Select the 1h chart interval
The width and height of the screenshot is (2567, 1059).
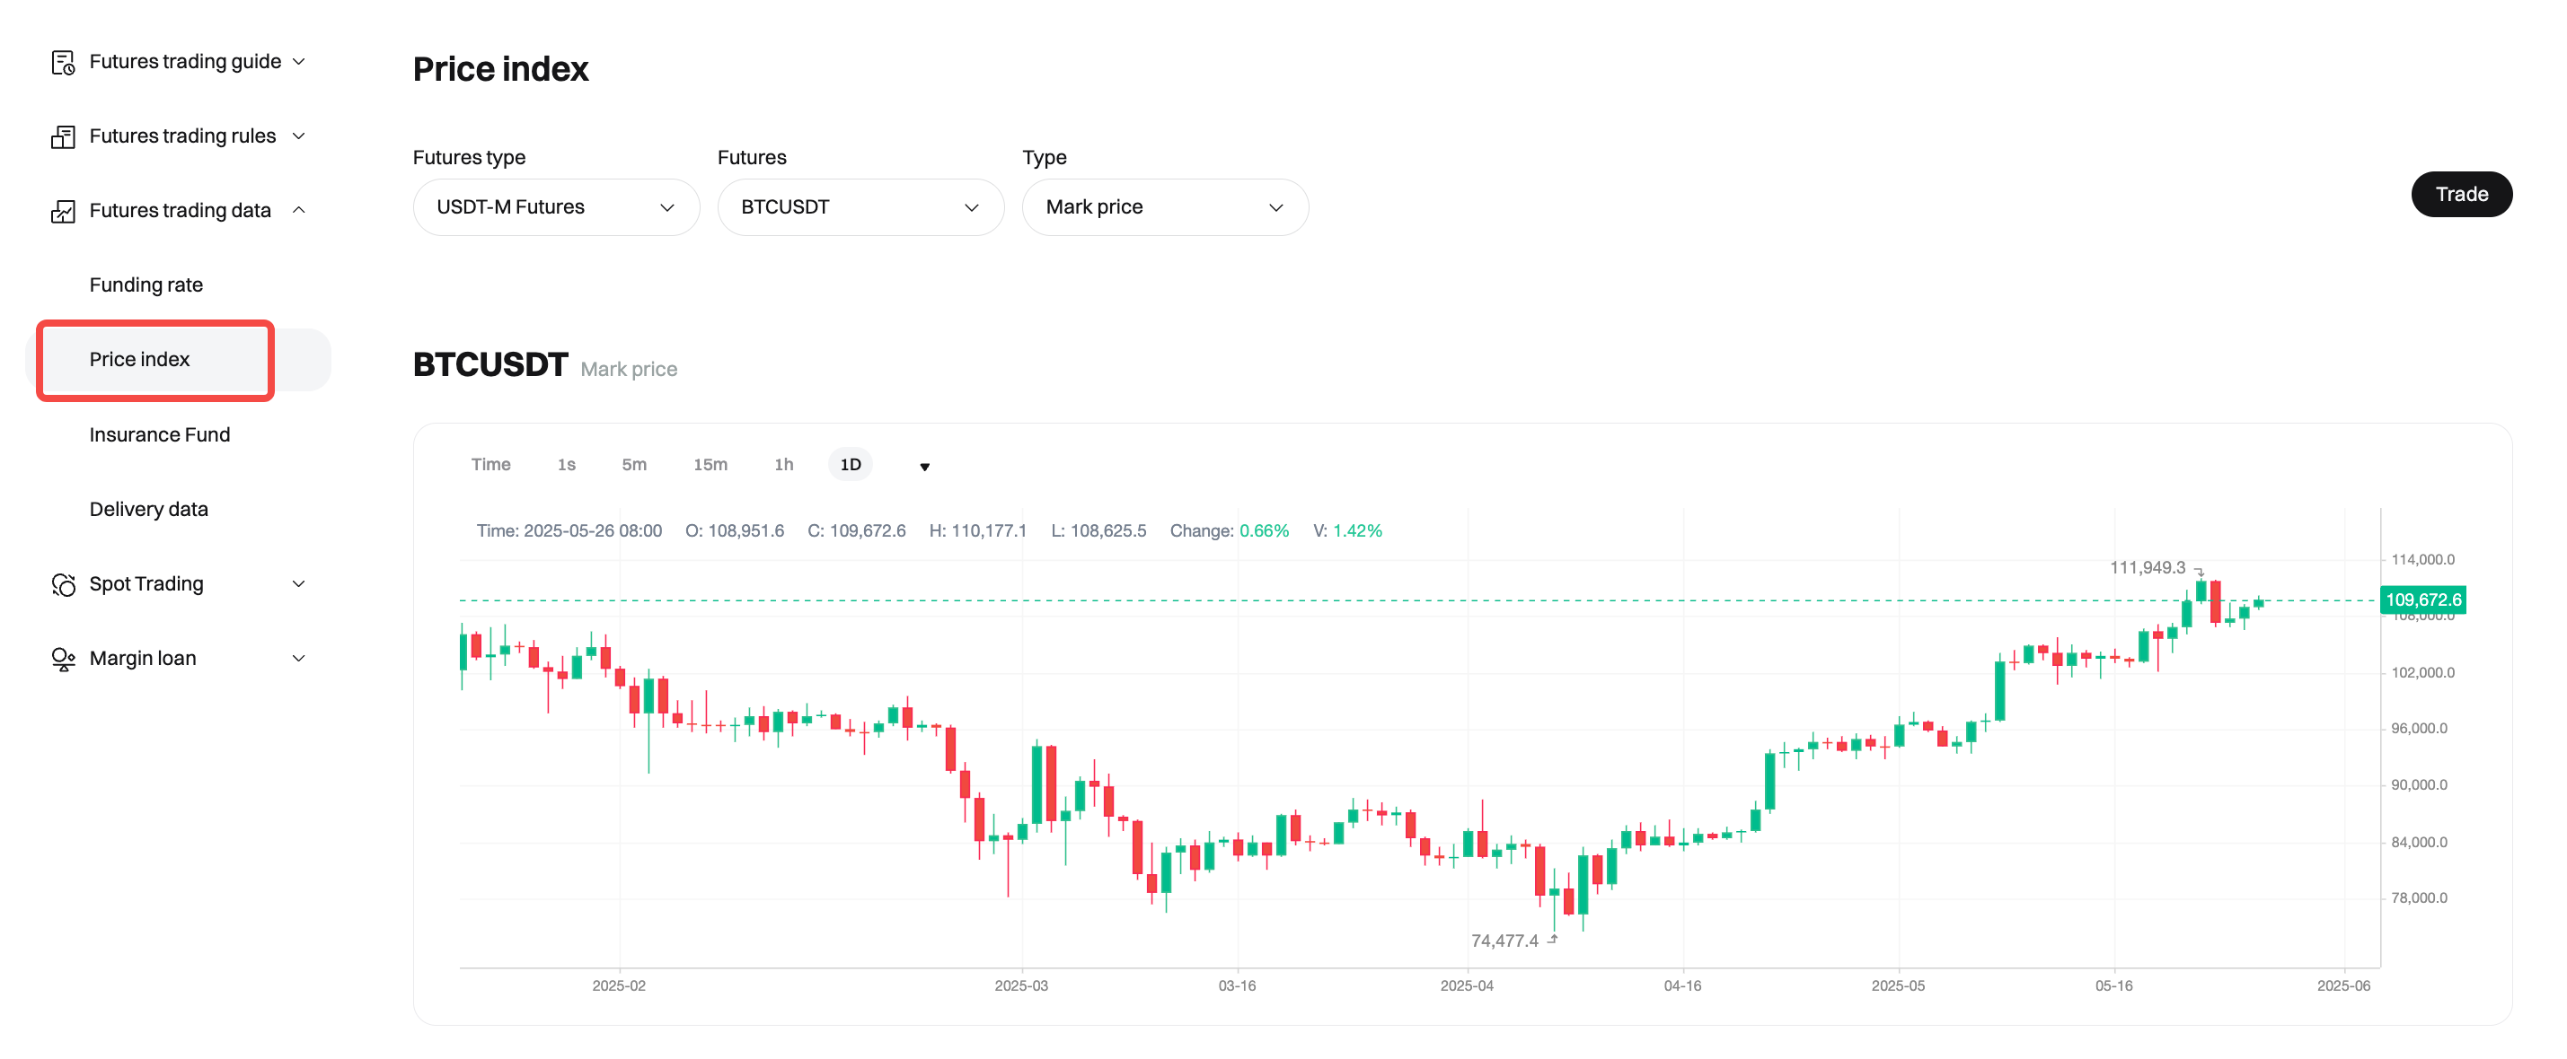[x=783, y=465]
